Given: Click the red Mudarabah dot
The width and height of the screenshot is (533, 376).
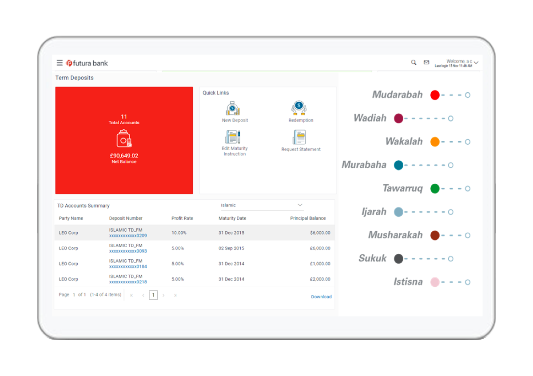Looking at the screenshot, I should tap(435, 95).
